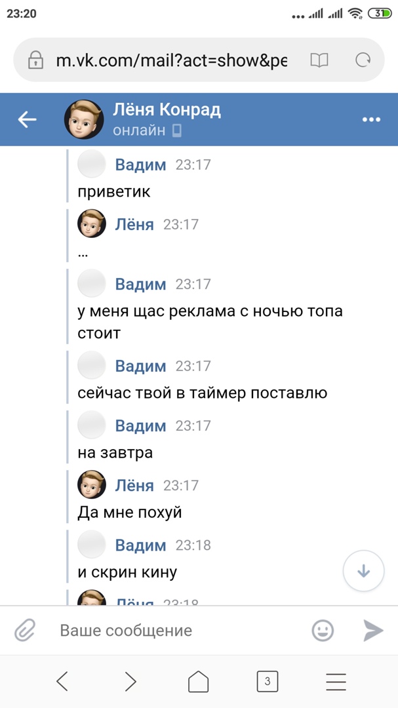
Task: Focus the "Ваше сообщение" message field
Action: tap(177, 631)
